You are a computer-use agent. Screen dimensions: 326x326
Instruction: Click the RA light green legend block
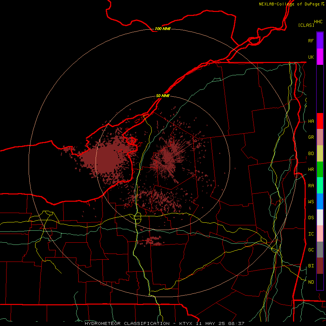tap(320, 185)
